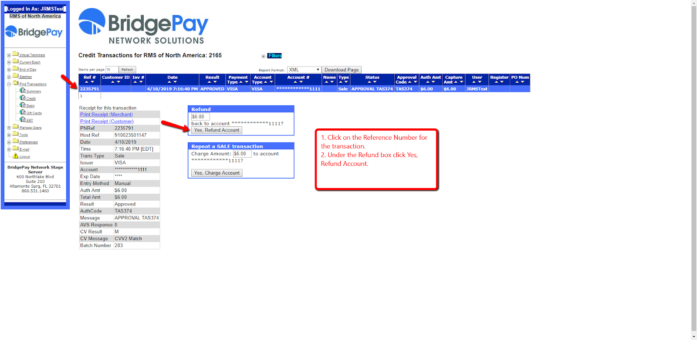
Task: Open the Gift Cards transactions link
Action: [34, 113]
